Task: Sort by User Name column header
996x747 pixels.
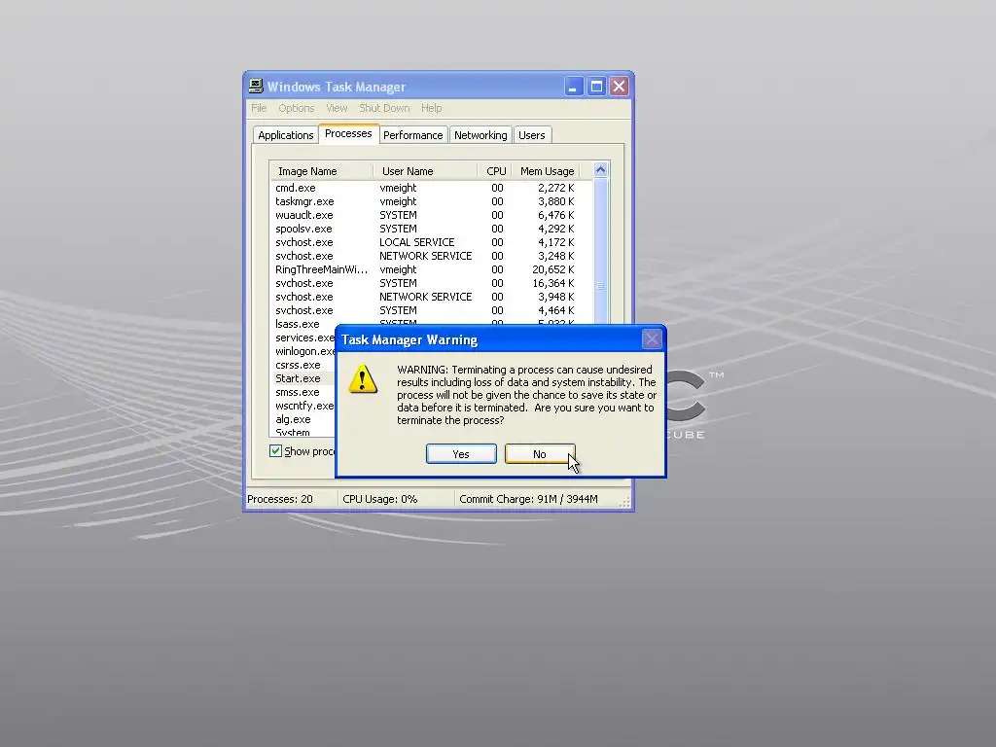Action: [425, 171]
